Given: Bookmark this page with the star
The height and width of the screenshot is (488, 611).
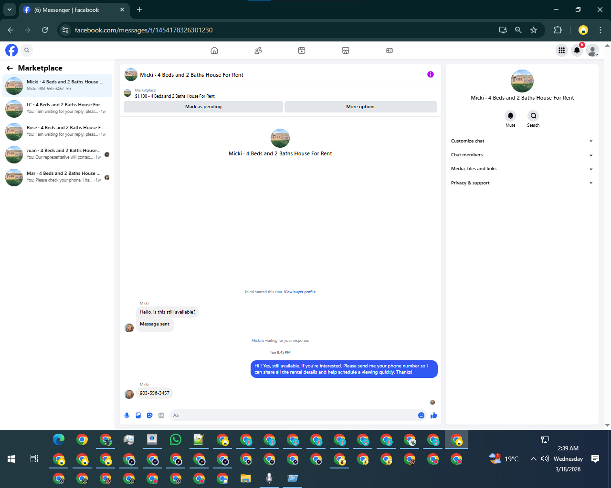Looking at the screenshot, I should 534,30.
